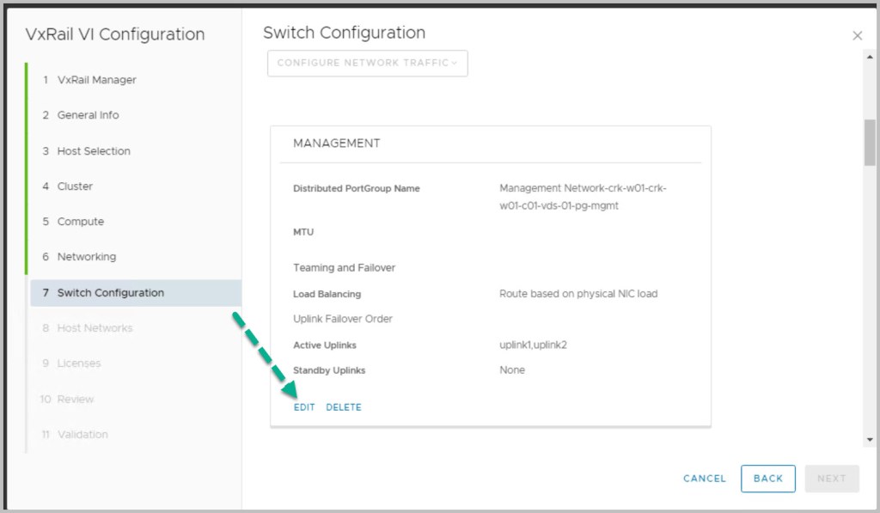Viewport: 880px width, 513px height.
Task: Select the Switch Configuration step
Action: pos(110,293)
